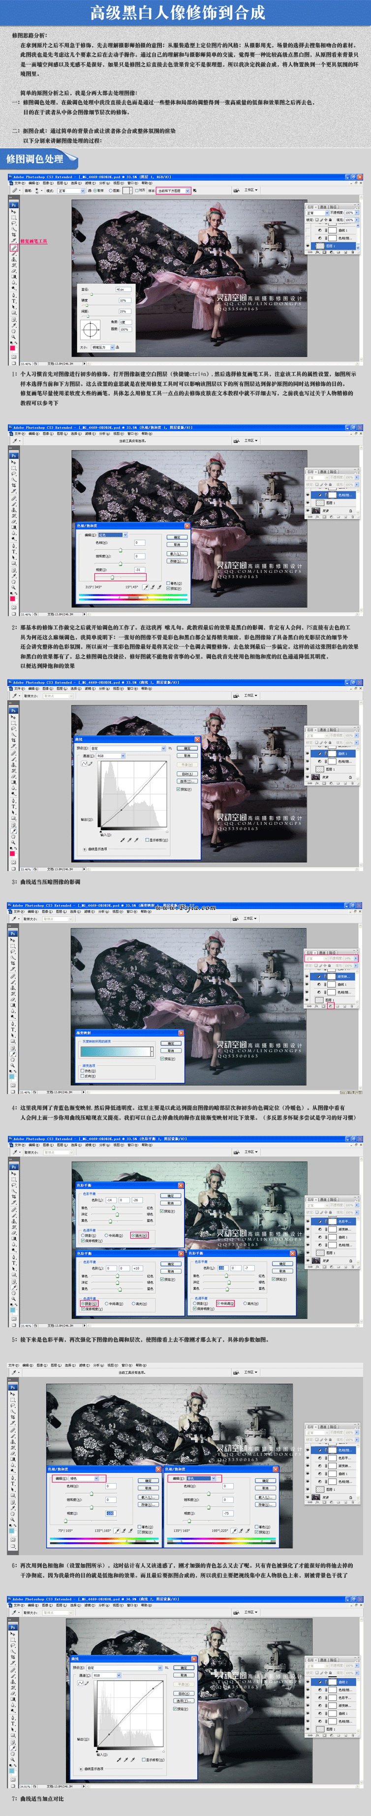Expand 曲线显示选项 in step 3 曲线 dialog
Screen dimensions: 371x1816
pyautogui.click(x=85, y=849)
